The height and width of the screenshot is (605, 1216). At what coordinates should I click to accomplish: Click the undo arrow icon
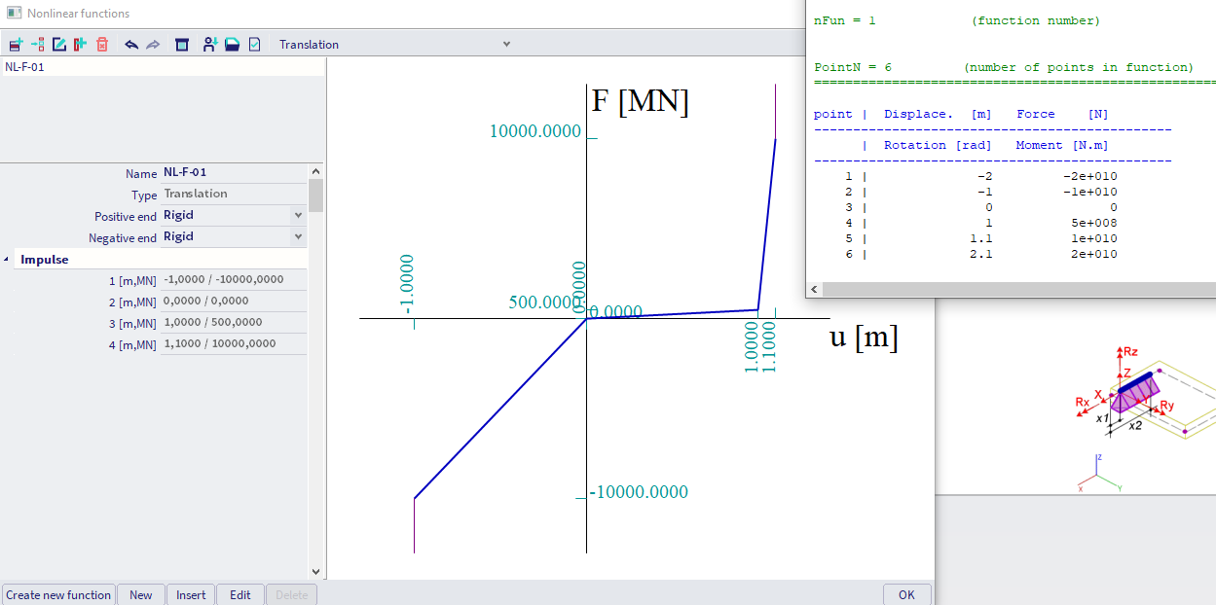click(131, 45)
